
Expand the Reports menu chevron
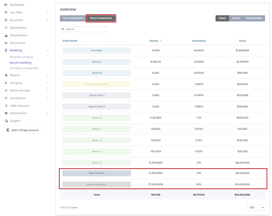(x=48, y=75)
